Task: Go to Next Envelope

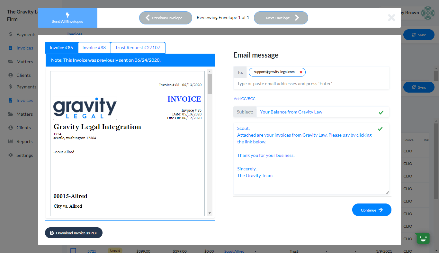Action: click(x=281, y=18)
